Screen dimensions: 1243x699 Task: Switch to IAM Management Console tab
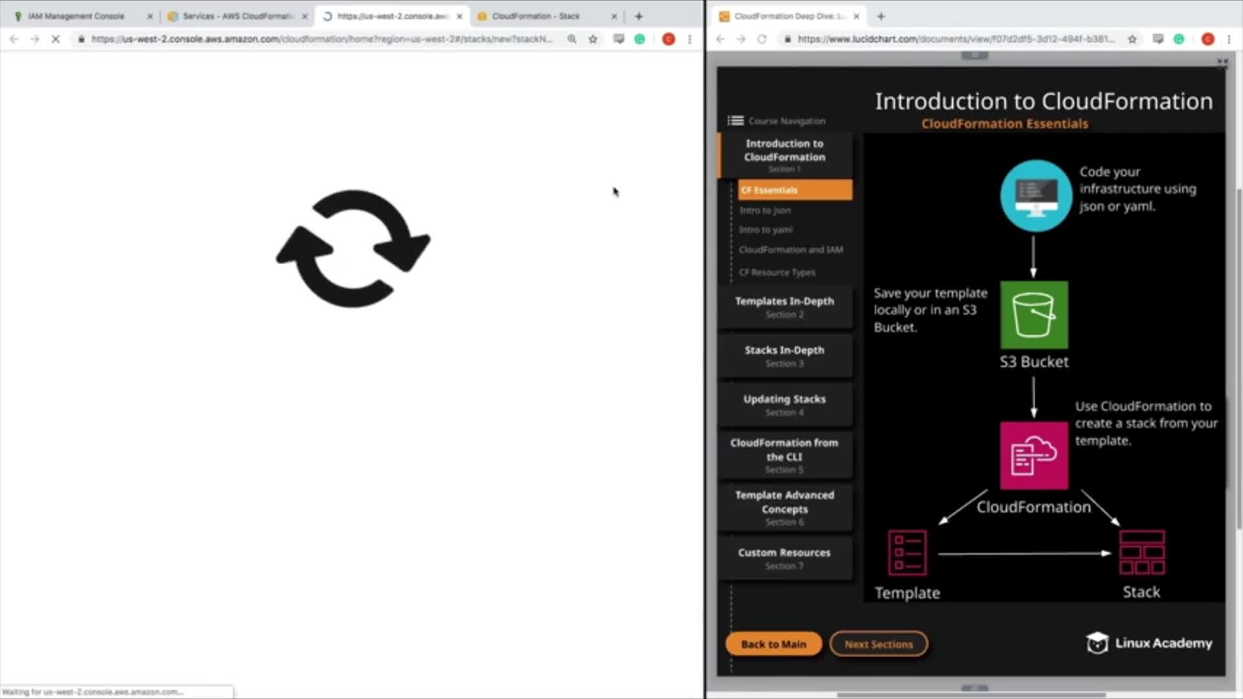pyautogui.click(x=76, y=16)
